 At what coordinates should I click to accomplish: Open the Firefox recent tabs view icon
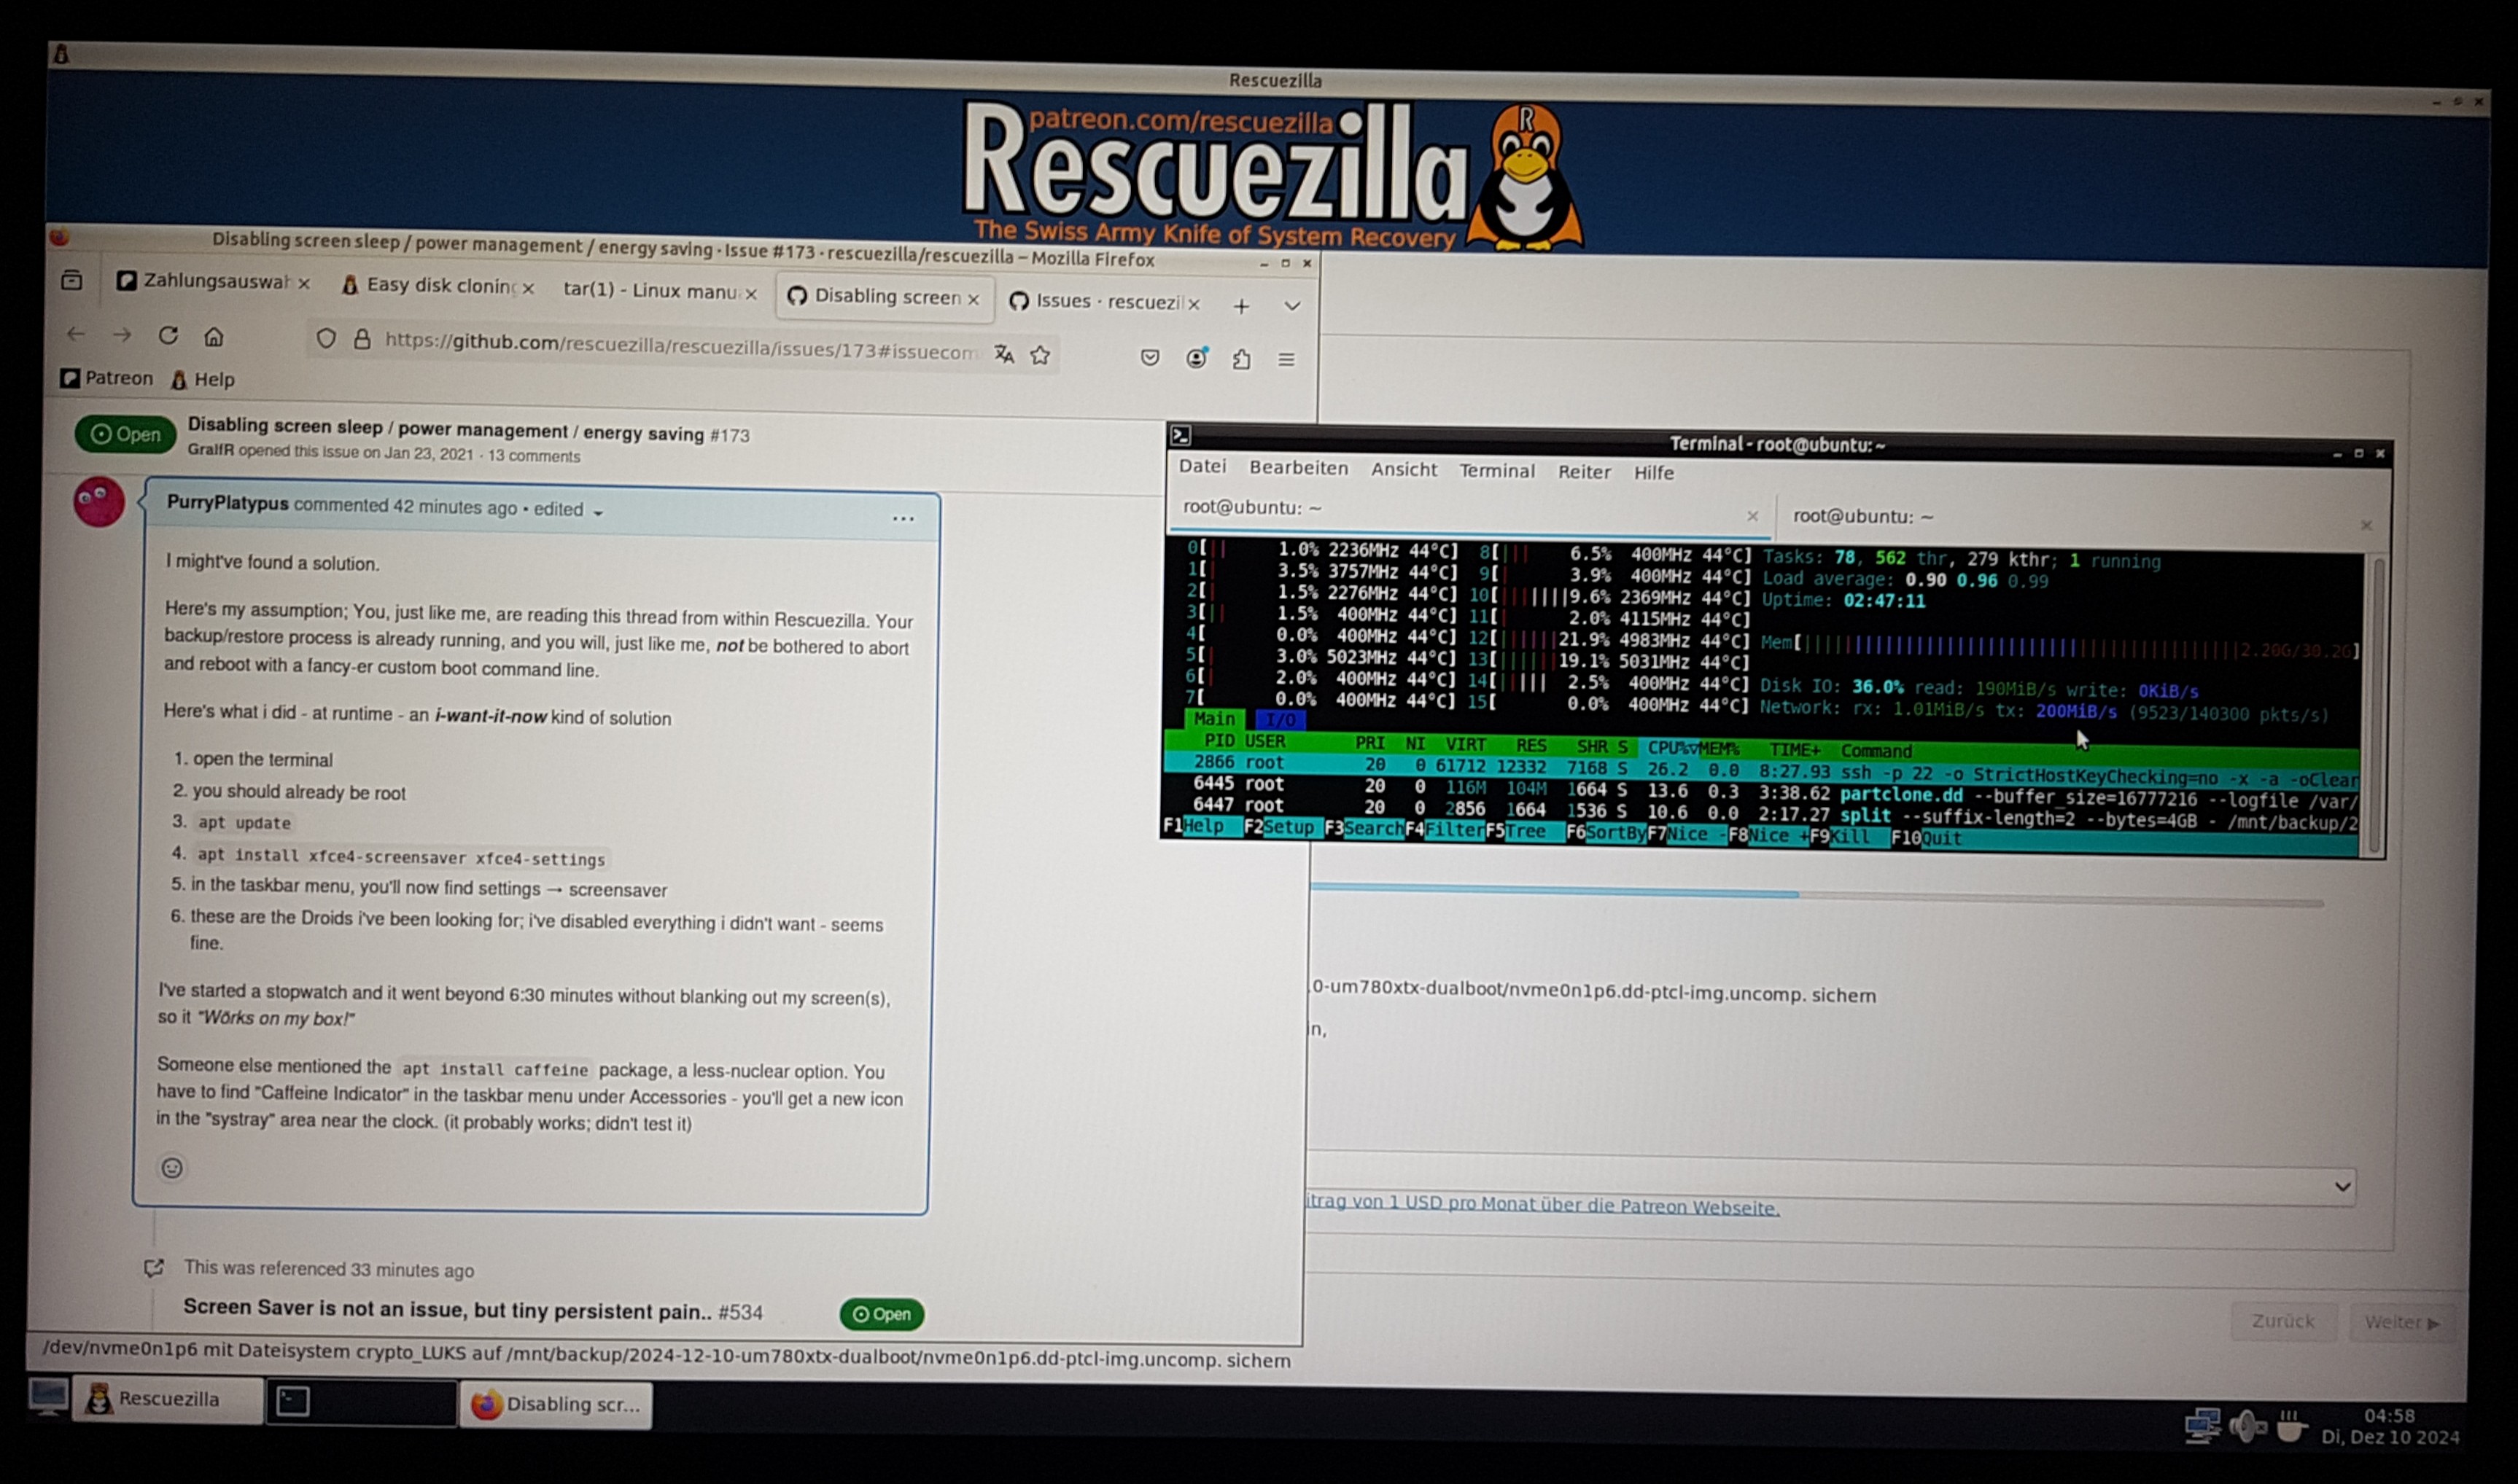click(x=71, y=280)
